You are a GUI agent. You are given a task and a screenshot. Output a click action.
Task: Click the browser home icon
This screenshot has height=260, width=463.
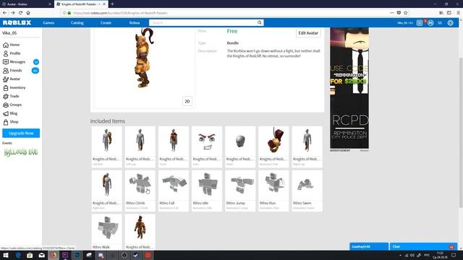[28, 13]
